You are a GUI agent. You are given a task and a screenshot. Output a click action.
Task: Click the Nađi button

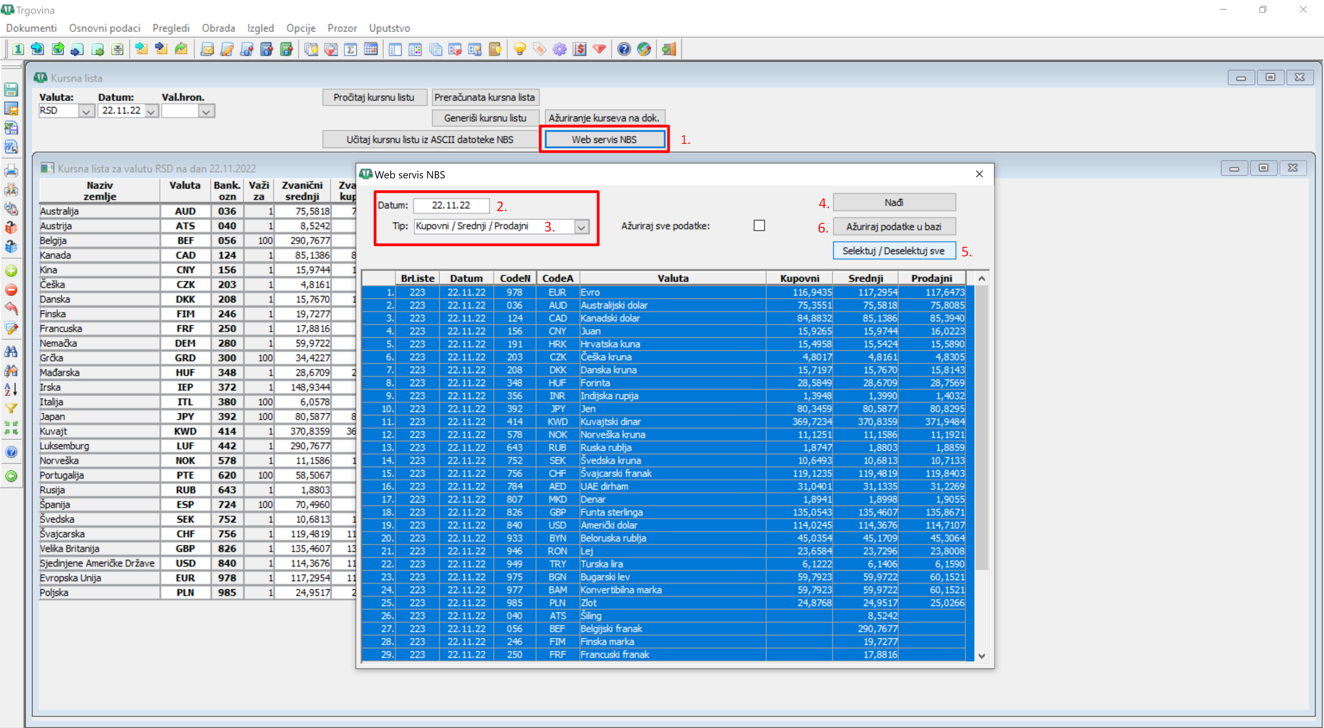pyautogui.click(x=894, y=203)
